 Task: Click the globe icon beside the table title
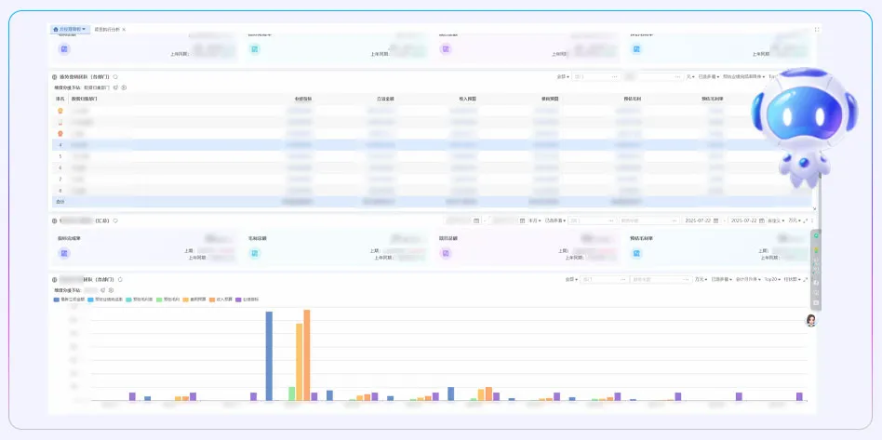(x=55, y=76)
